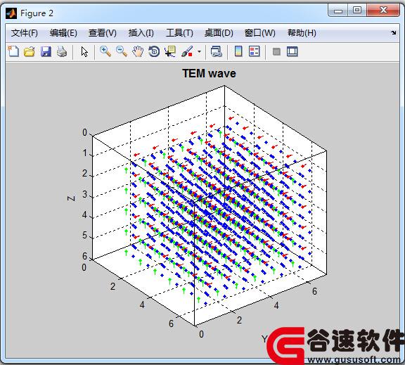The width and height of the screenshot is (405, 365).
Task: Dock the figure using the menu bar arrow
Action: [x=393, y=32]
